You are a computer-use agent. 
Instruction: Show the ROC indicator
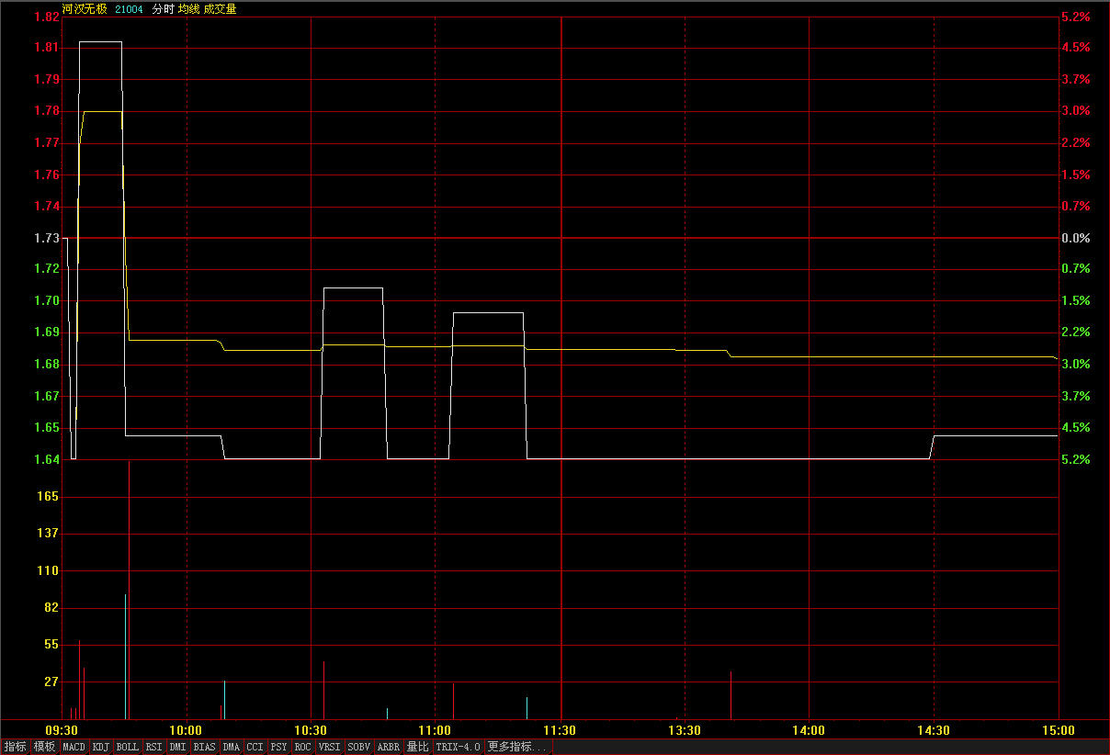click(302, 747)
